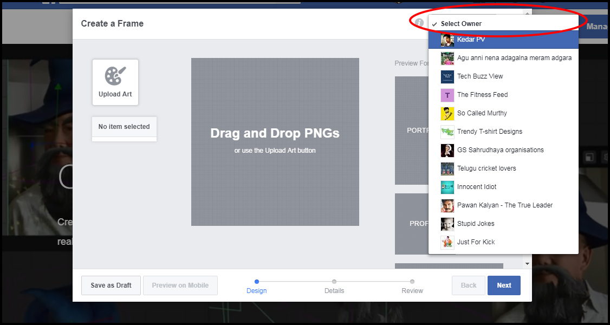Click the checked Select Owner option

coord(503,23)
